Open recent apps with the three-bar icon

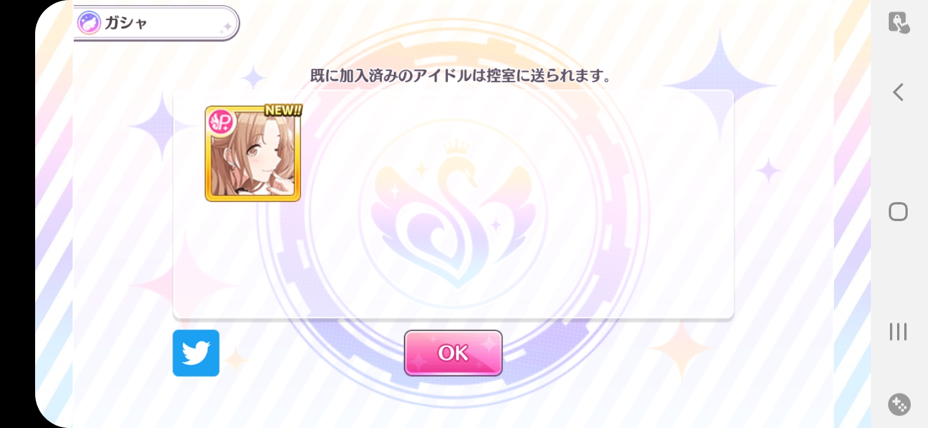(898, 332)
